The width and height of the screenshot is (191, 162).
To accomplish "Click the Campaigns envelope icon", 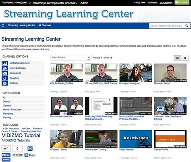I will point(5,73).
